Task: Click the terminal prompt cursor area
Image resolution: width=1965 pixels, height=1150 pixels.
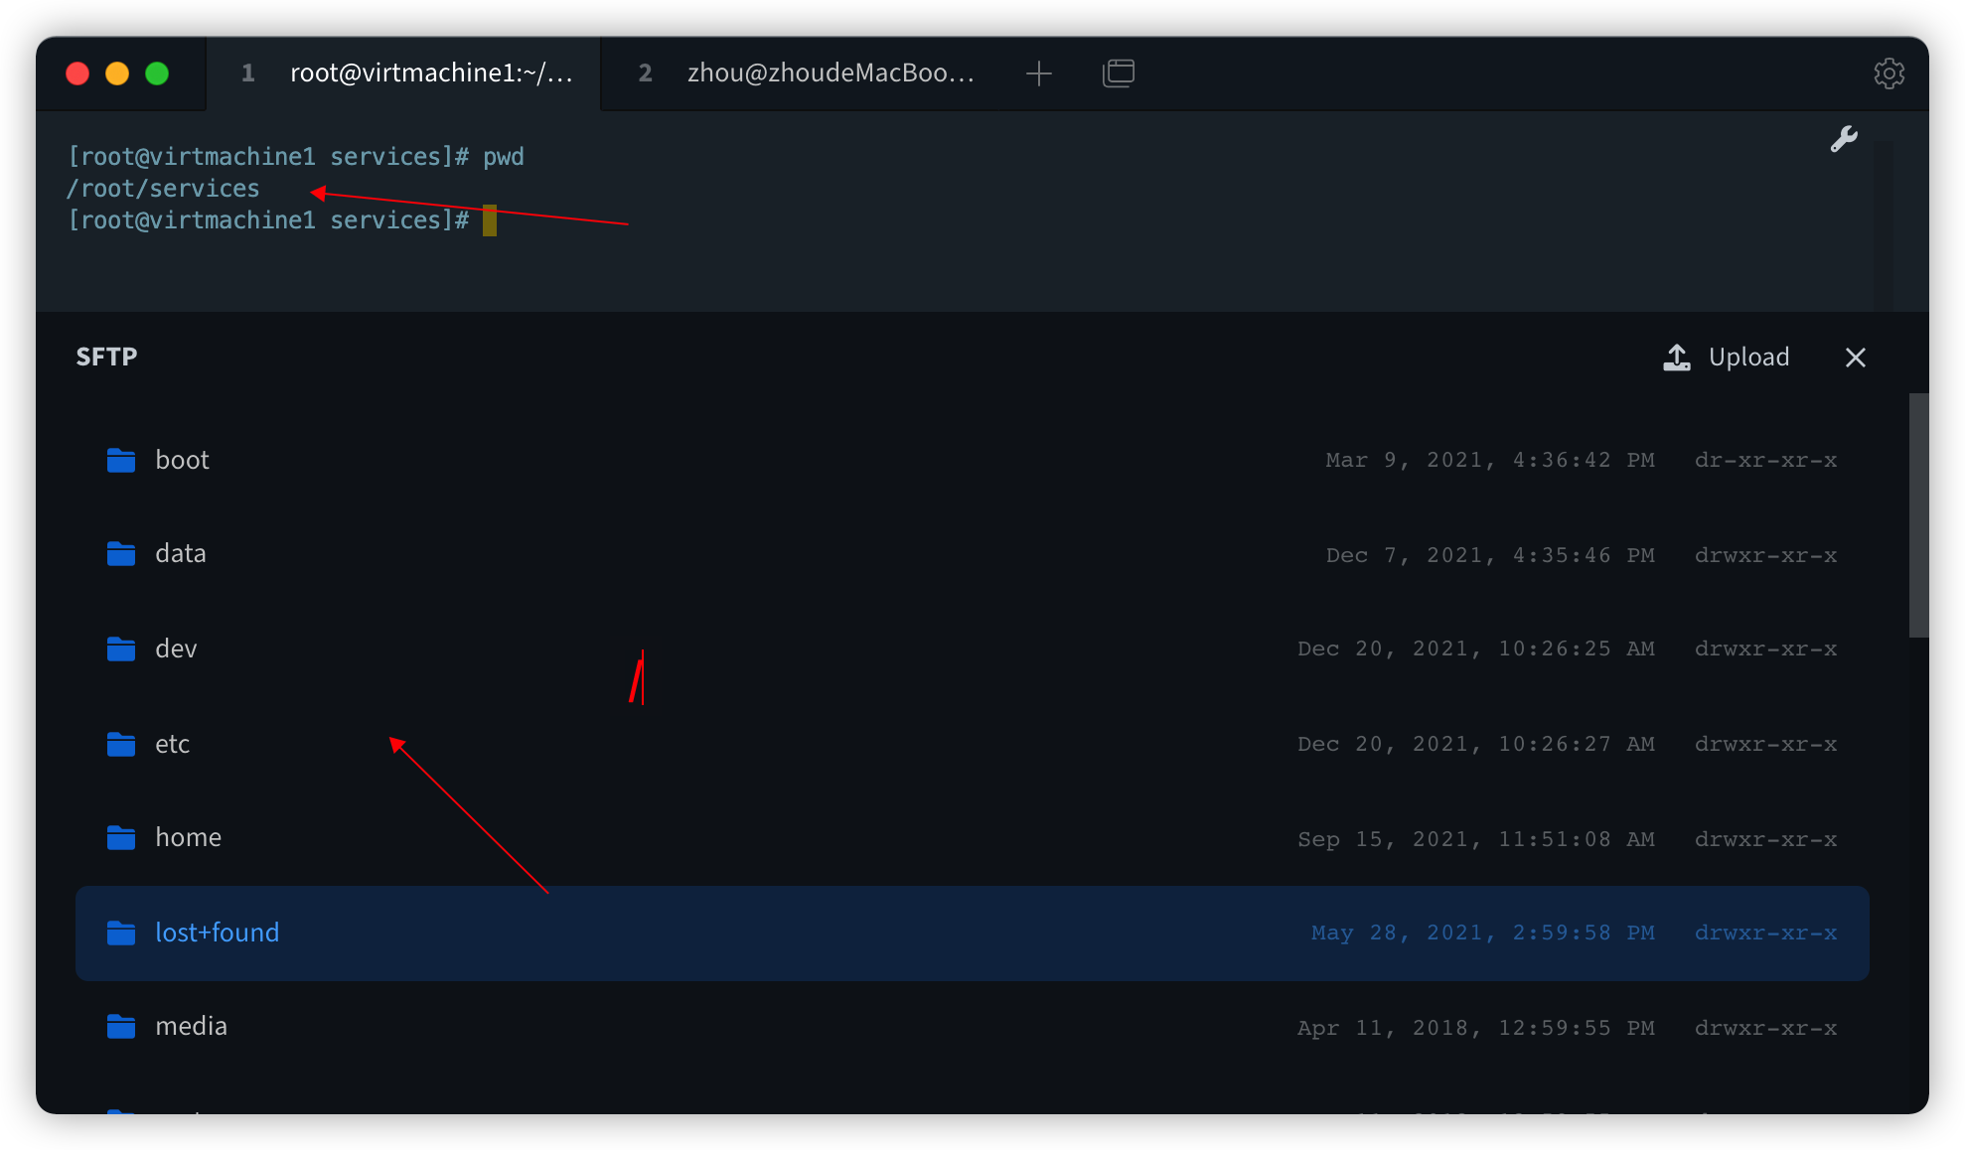Action: click(x=488, y=220)
